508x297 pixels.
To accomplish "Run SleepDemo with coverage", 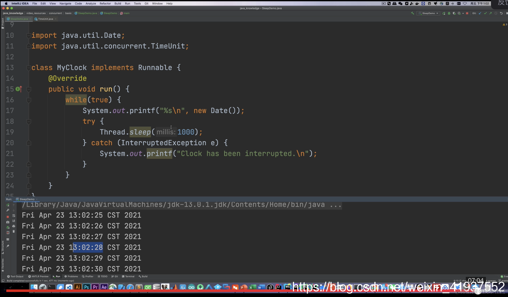I will point(454,13).
